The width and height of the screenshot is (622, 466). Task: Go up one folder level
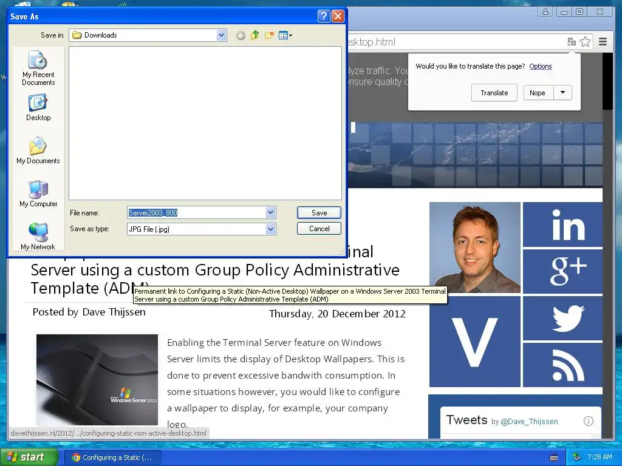point(255,35)
